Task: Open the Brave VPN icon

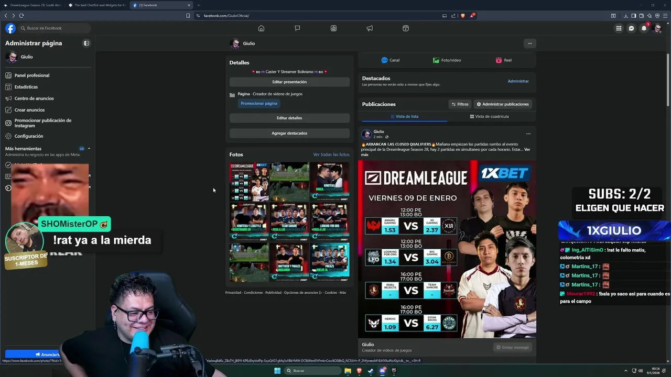Action: (x=656, y=16)
